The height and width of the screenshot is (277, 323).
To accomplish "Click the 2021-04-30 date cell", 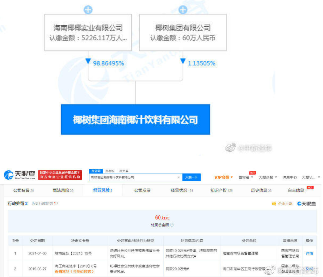I will tap(37, 253).
